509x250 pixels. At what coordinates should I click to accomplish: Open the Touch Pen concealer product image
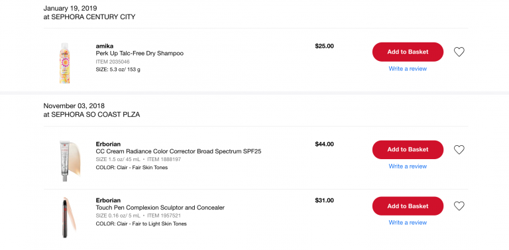(x=68, y=217)
